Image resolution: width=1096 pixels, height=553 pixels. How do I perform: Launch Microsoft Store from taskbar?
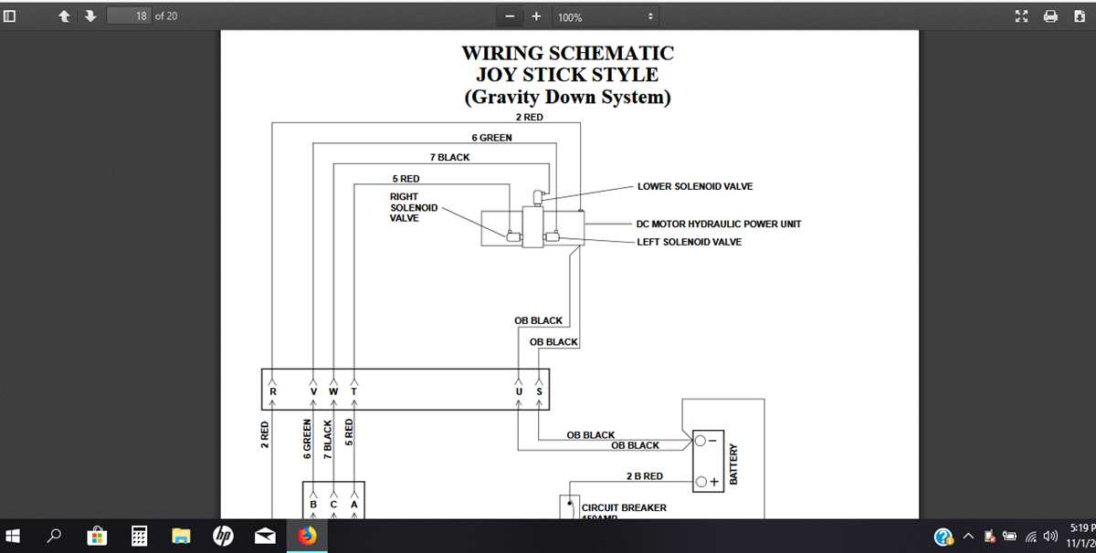(x=98, y=536)
